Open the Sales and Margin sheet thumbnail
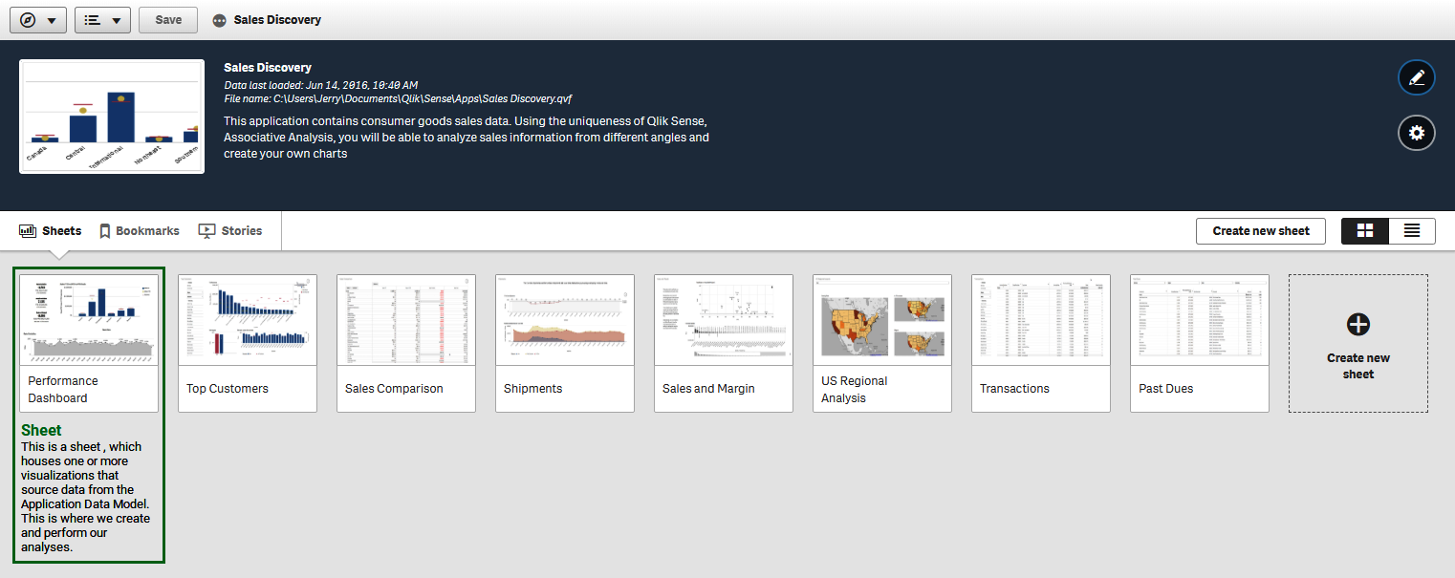This screenshot has width=1455, height=578. click(724, 320)
